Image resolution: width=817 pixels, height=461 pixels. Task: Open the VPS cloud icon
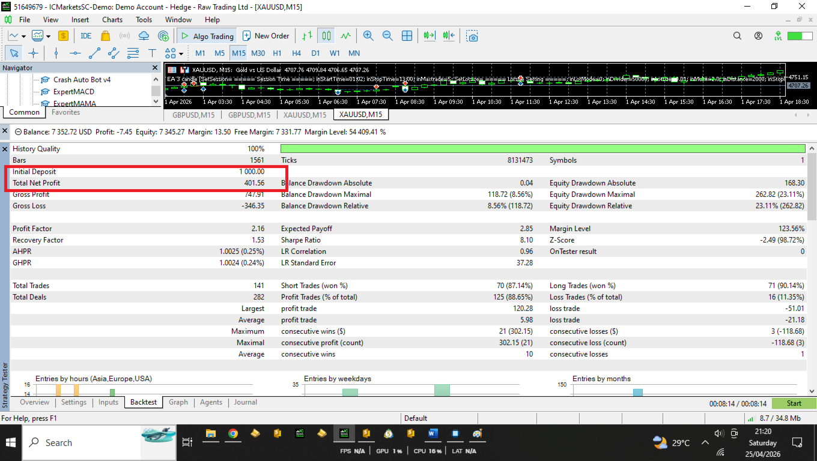144,36
